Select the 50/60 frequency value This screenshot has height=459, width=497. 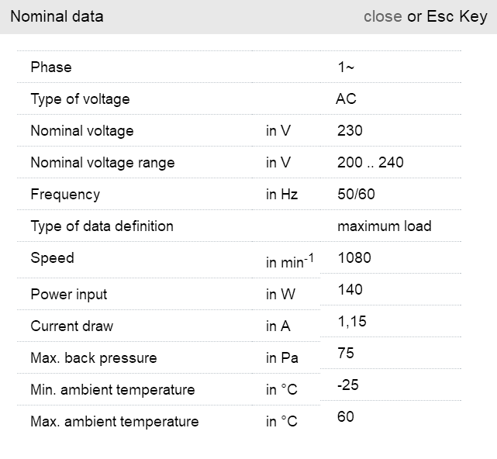pos(356,195)
